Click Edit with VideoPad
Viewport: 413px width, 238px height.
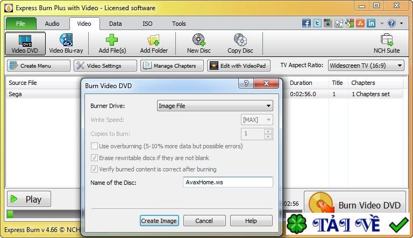[x=239, y=66]
